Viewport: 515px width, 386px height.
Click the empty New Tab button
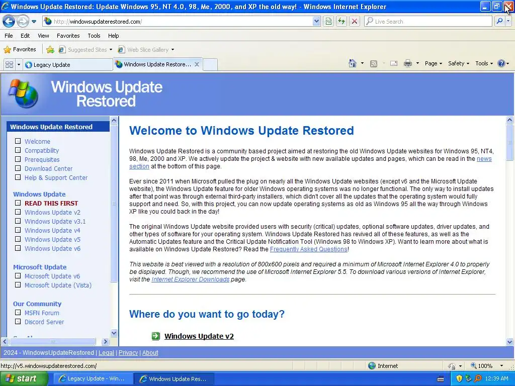point(210,65)
